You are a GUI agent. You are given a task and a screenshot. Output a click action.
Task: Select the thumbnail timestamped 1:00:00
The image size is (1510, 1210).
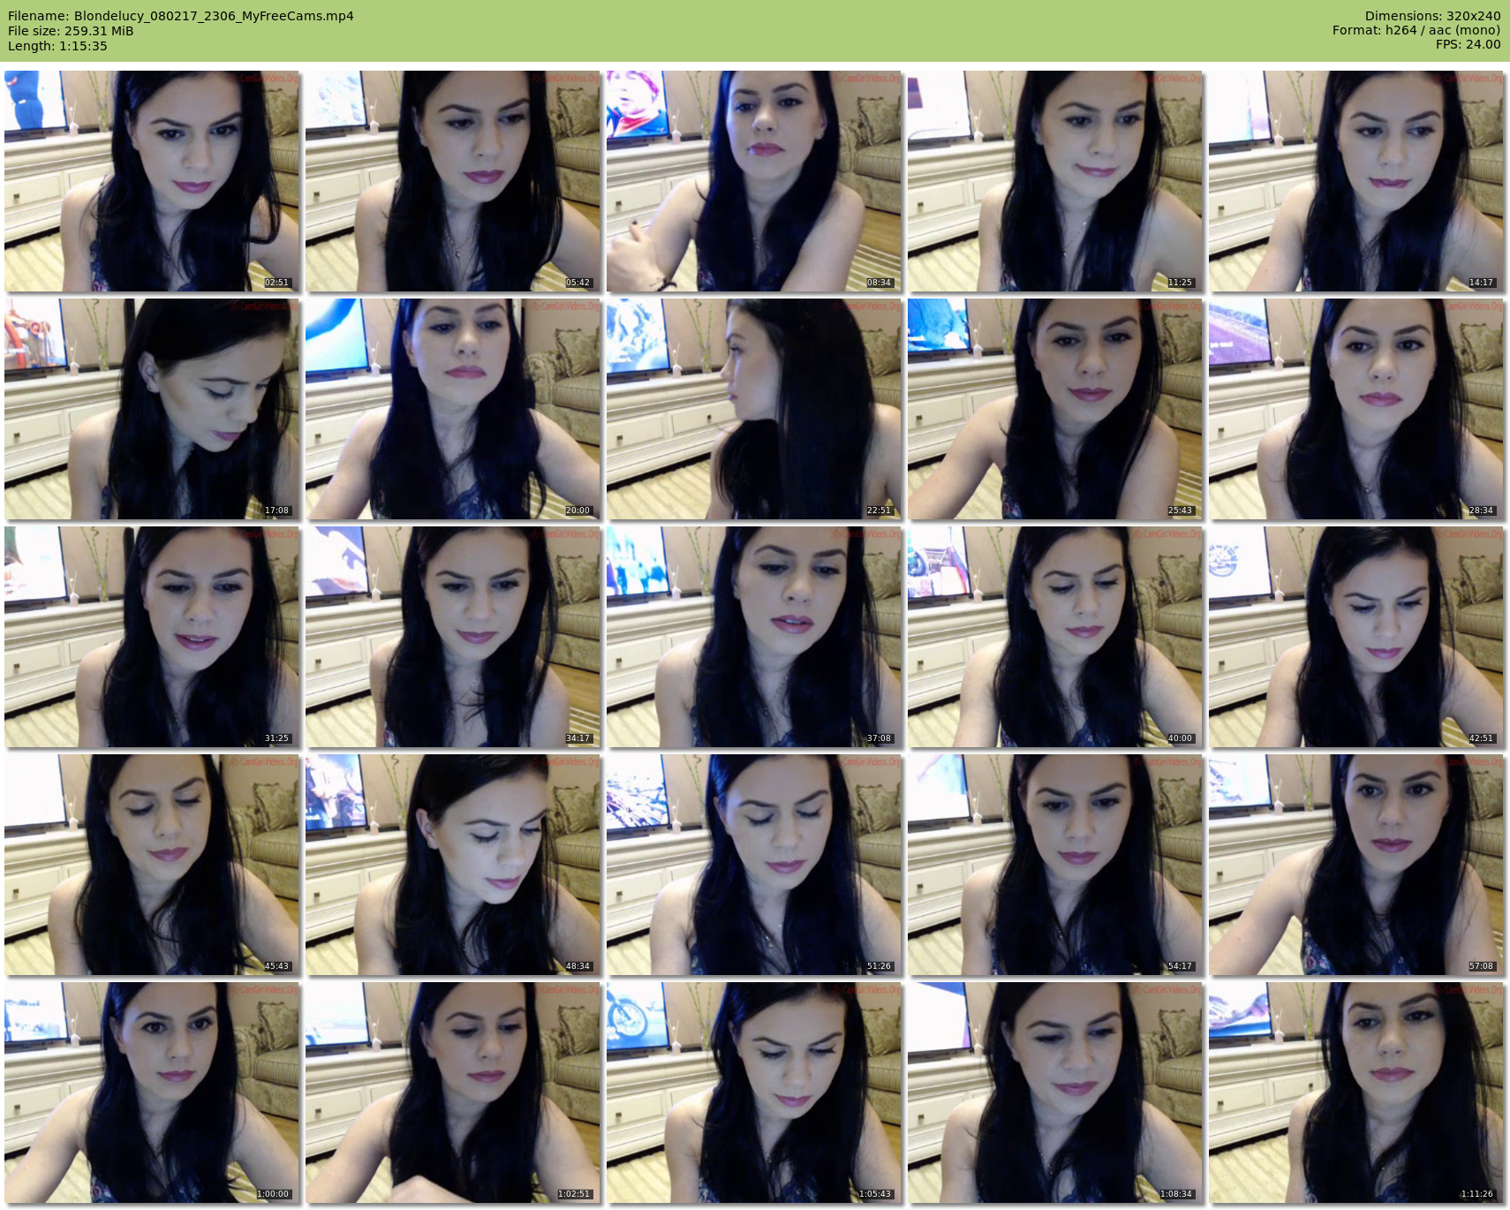pyautogui.click(x=152, y=1093)
